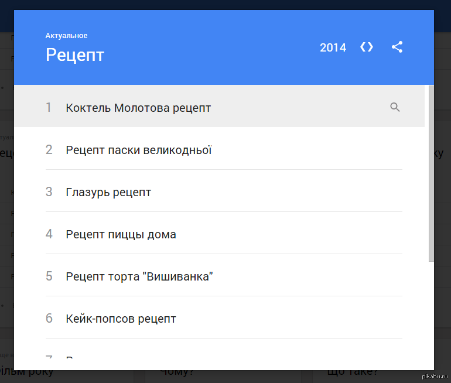Click the embed code brackets icon
The image size is (451, 383).
coord(367,47)
